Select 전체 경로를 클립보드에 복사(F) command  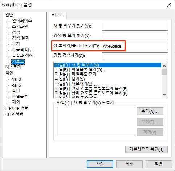tap(107, 88)
